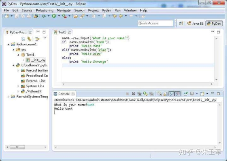Open the Display Selected Console dropdown arrow
Image resolution: width=227 pixels, height=161 pixels.
(x=197, y=94)
